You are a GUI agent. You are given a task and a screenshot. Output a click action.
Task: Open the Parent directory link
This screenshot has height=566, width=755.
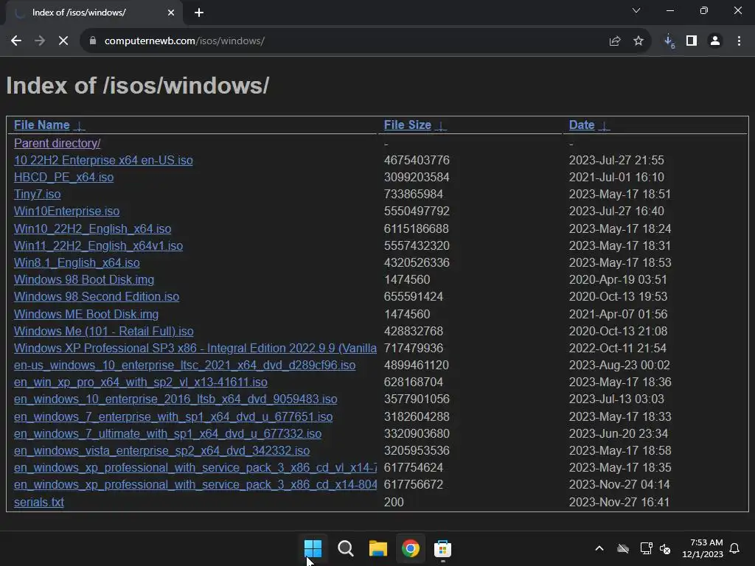click(x=58, y=144)
